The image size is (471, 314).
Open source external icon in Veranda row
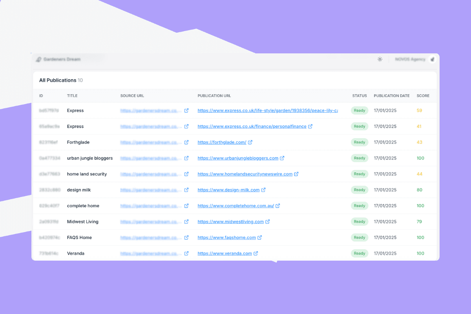tap(186, 254)
